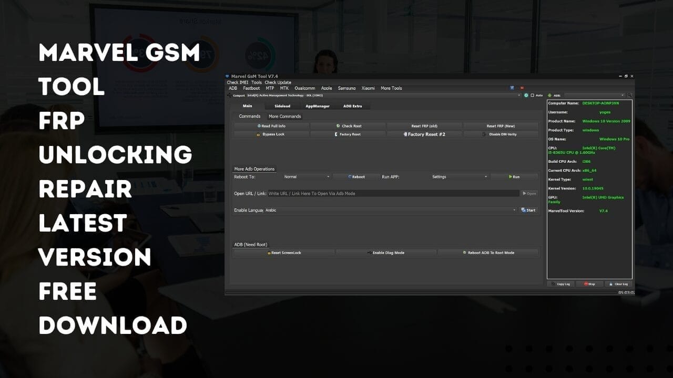Screen dimensions: 673x378
Task: Click the Facebook icon on the toolbar
Action: pyautogui.click(x=512, y=88)
